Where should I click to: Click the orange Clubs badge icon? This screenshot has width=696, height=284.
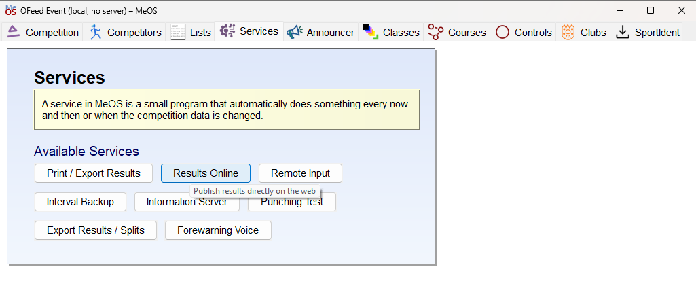point(568,32)
